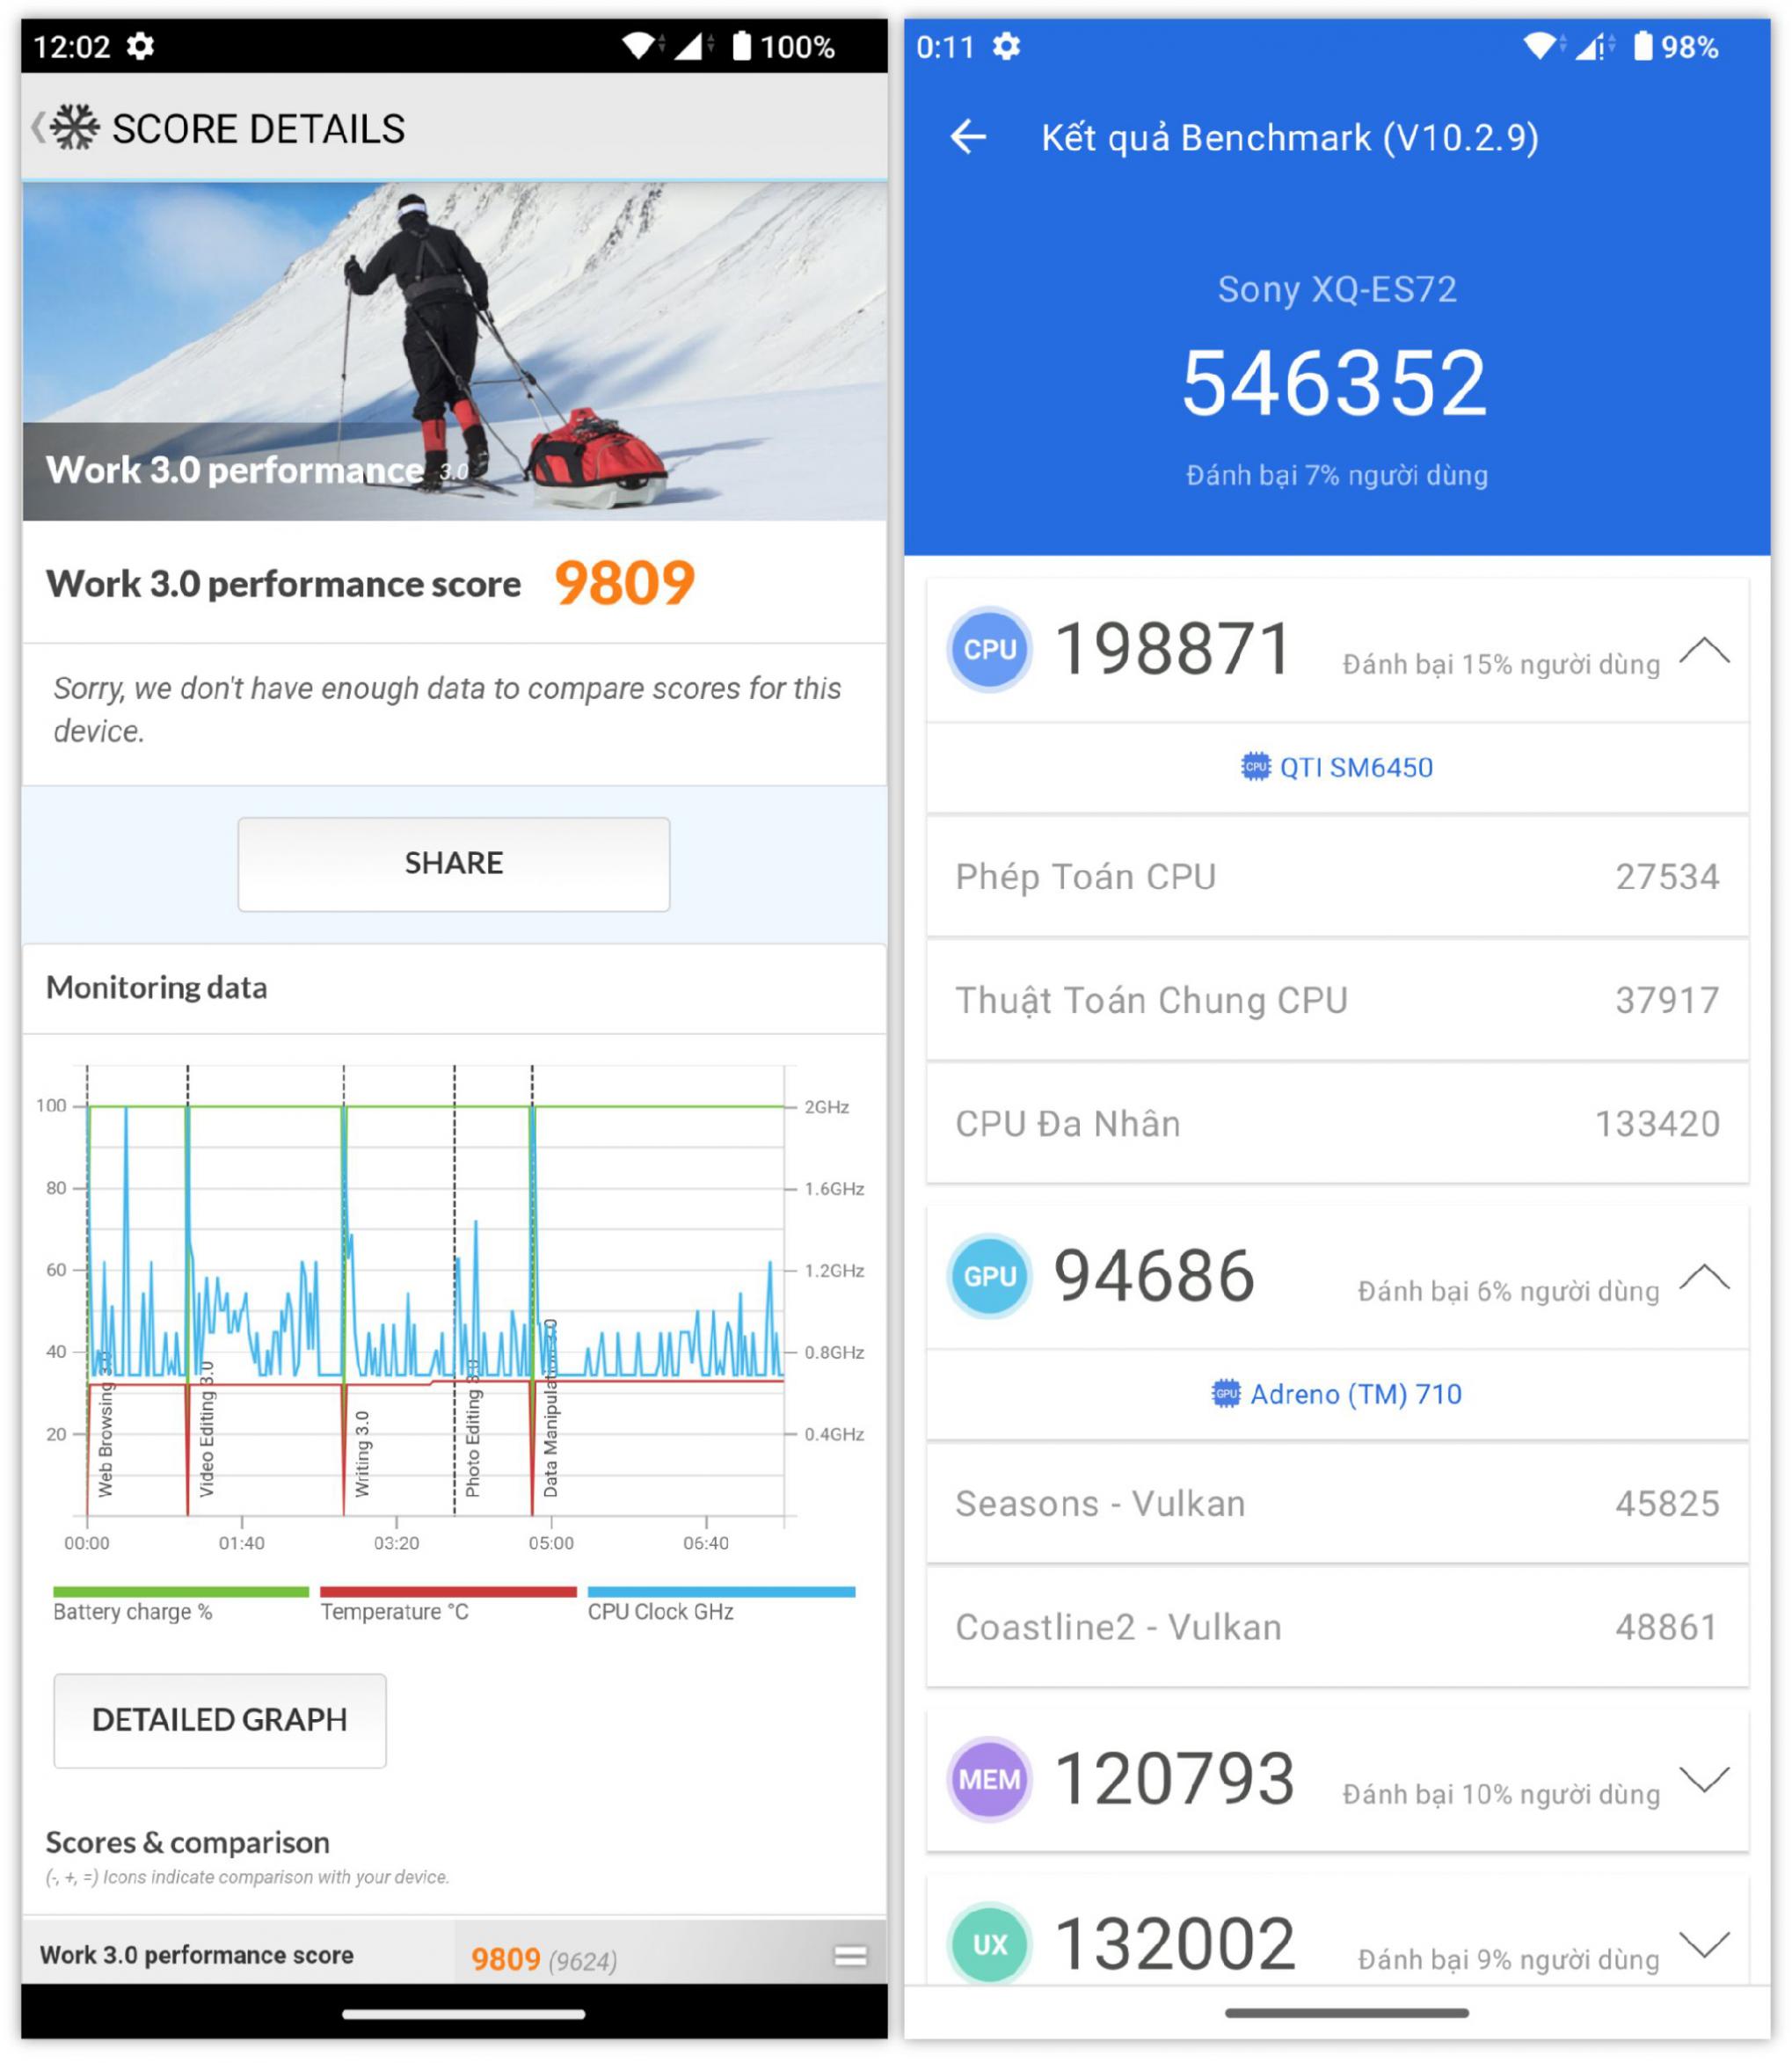
Task: Tap the green UX circle icon
Action: (x=989, y=1944)
